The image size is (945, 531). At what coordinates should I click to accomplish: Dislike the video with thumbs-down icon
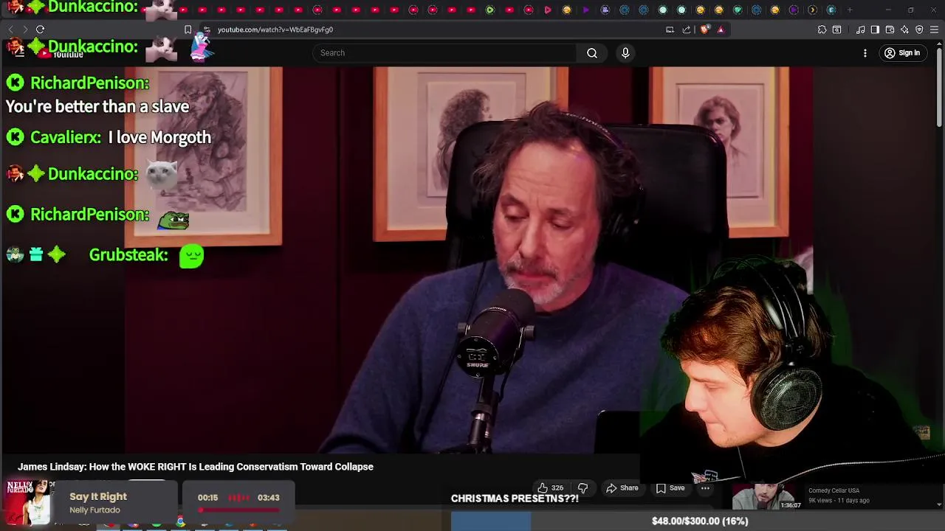(583, 487)
